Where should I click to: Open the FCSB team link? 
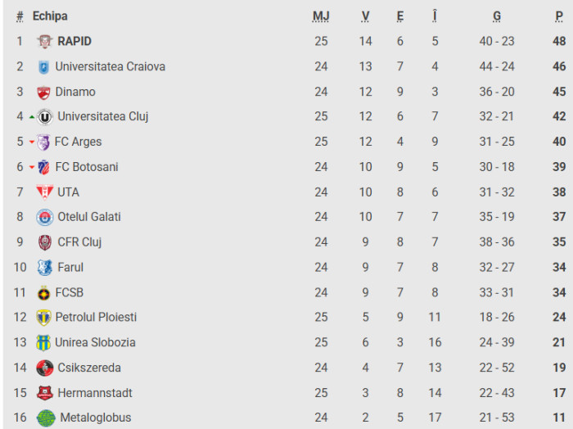(69, 292)
